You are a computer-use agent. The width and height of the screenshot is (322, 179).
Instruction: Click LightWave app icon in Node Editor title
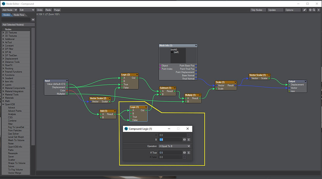click(x=4, y=4)
